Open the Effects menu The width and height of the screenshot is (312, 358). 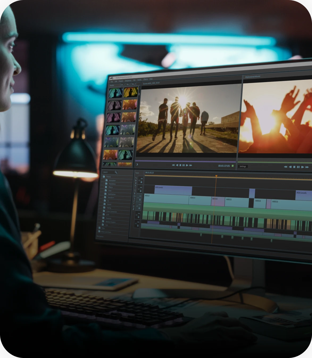145,79
